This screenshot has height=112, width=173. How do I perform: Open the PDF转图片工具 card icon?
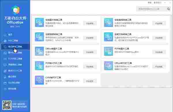tap(108, 51)
